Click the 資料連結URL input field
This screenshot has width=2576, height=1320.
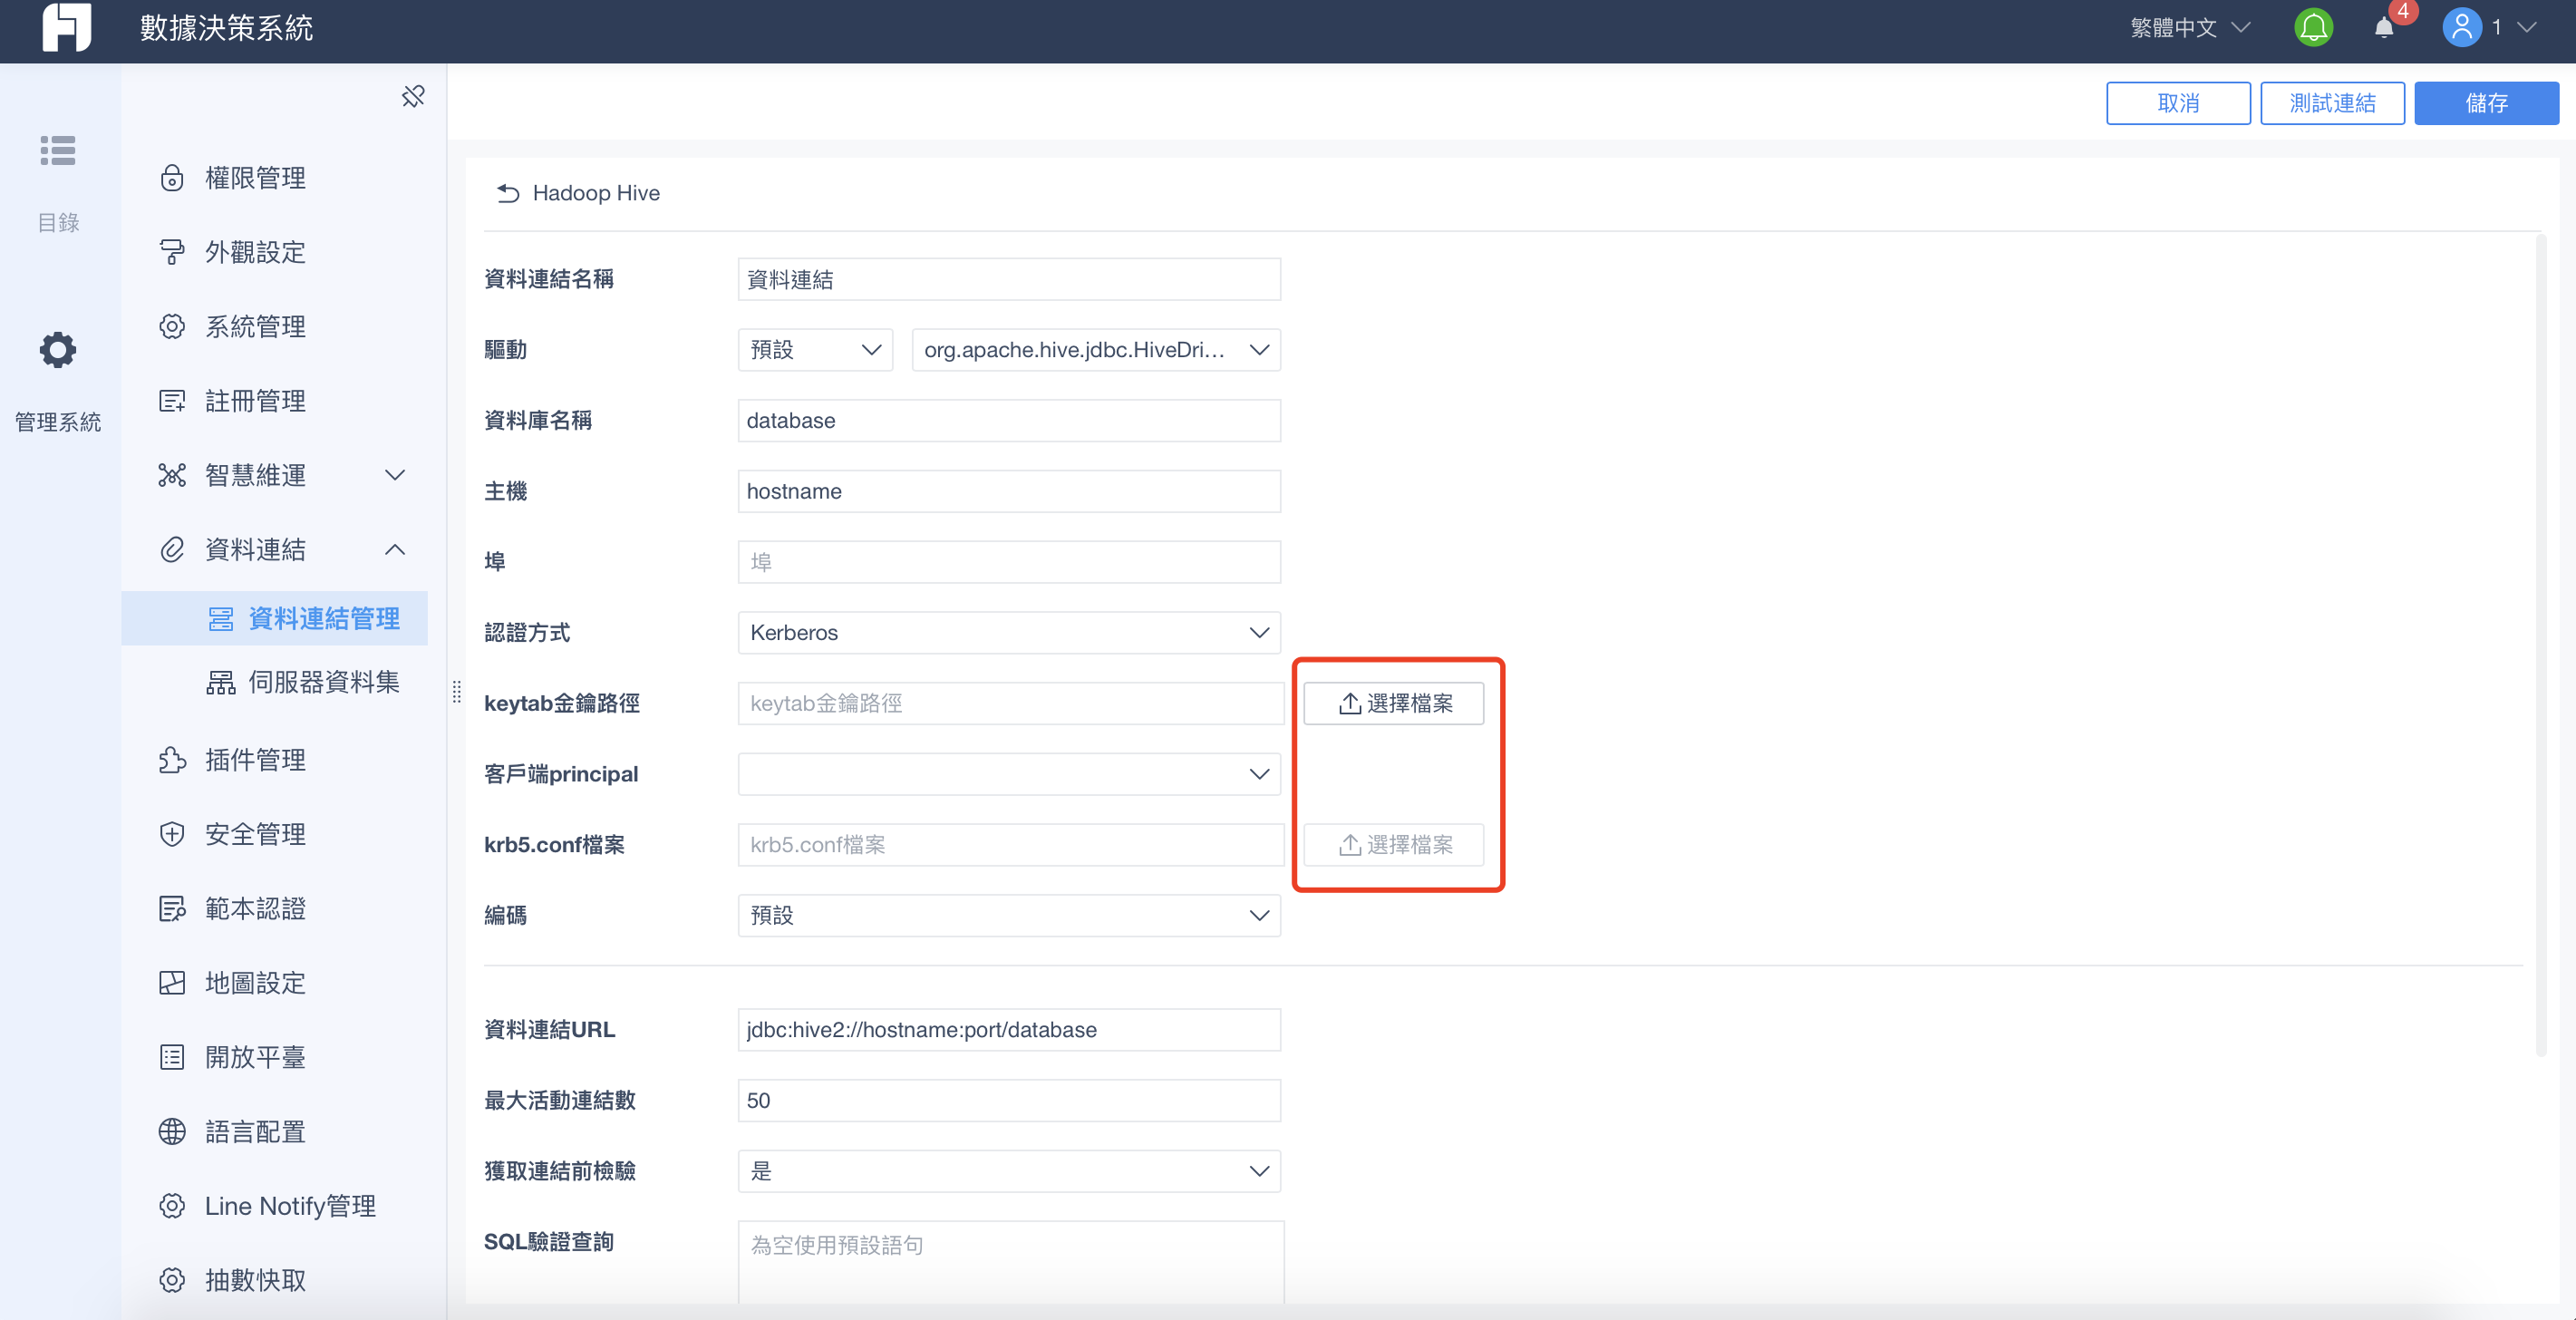pyautogui.click(x=1009, y=1029)
